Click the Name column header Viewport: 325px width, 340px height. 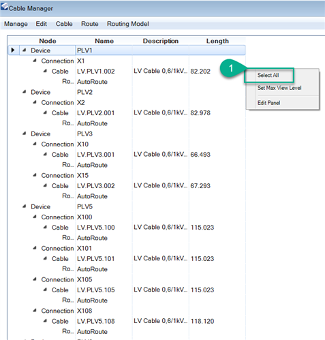tap(104, 41)
